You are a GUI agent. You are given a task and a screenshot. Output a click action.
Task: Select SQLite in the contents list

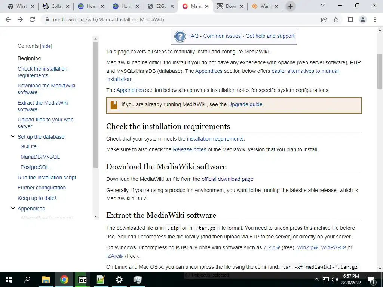(x=28, y=146)
